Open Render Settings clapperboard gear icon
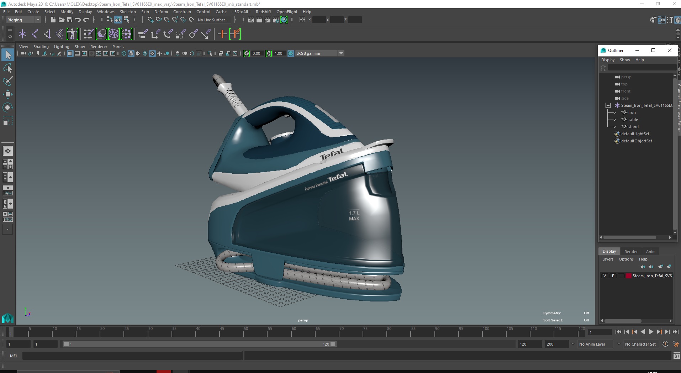The image size is (681, 373). click(x=276, y=20)
